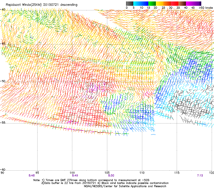
Task: Click the purple 8:48 swath time label
Action: 32,176
